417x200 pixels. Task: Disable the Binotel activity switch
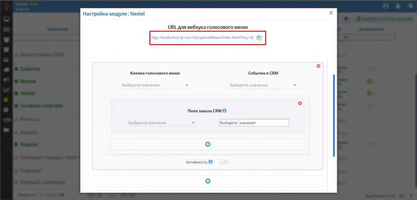(371, 81)
